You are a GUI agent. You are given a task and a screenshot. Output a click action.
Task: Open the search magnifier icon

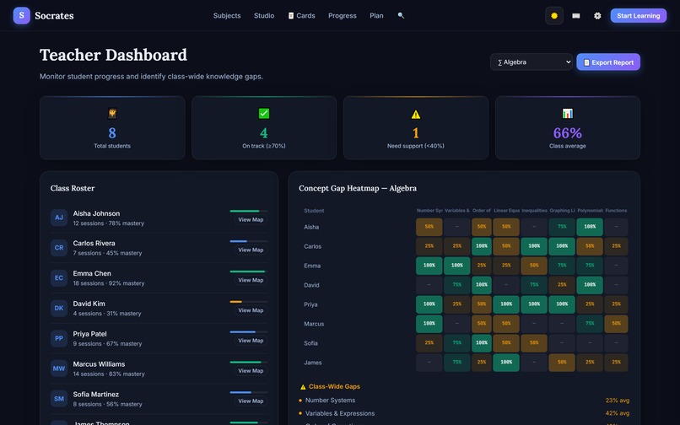[401, 16]
